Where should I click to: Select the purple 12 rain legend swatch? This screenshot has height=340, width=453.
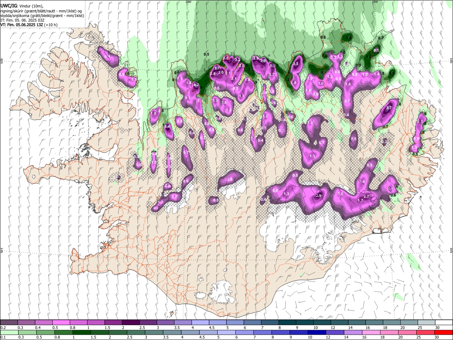[x=335, y=333]
